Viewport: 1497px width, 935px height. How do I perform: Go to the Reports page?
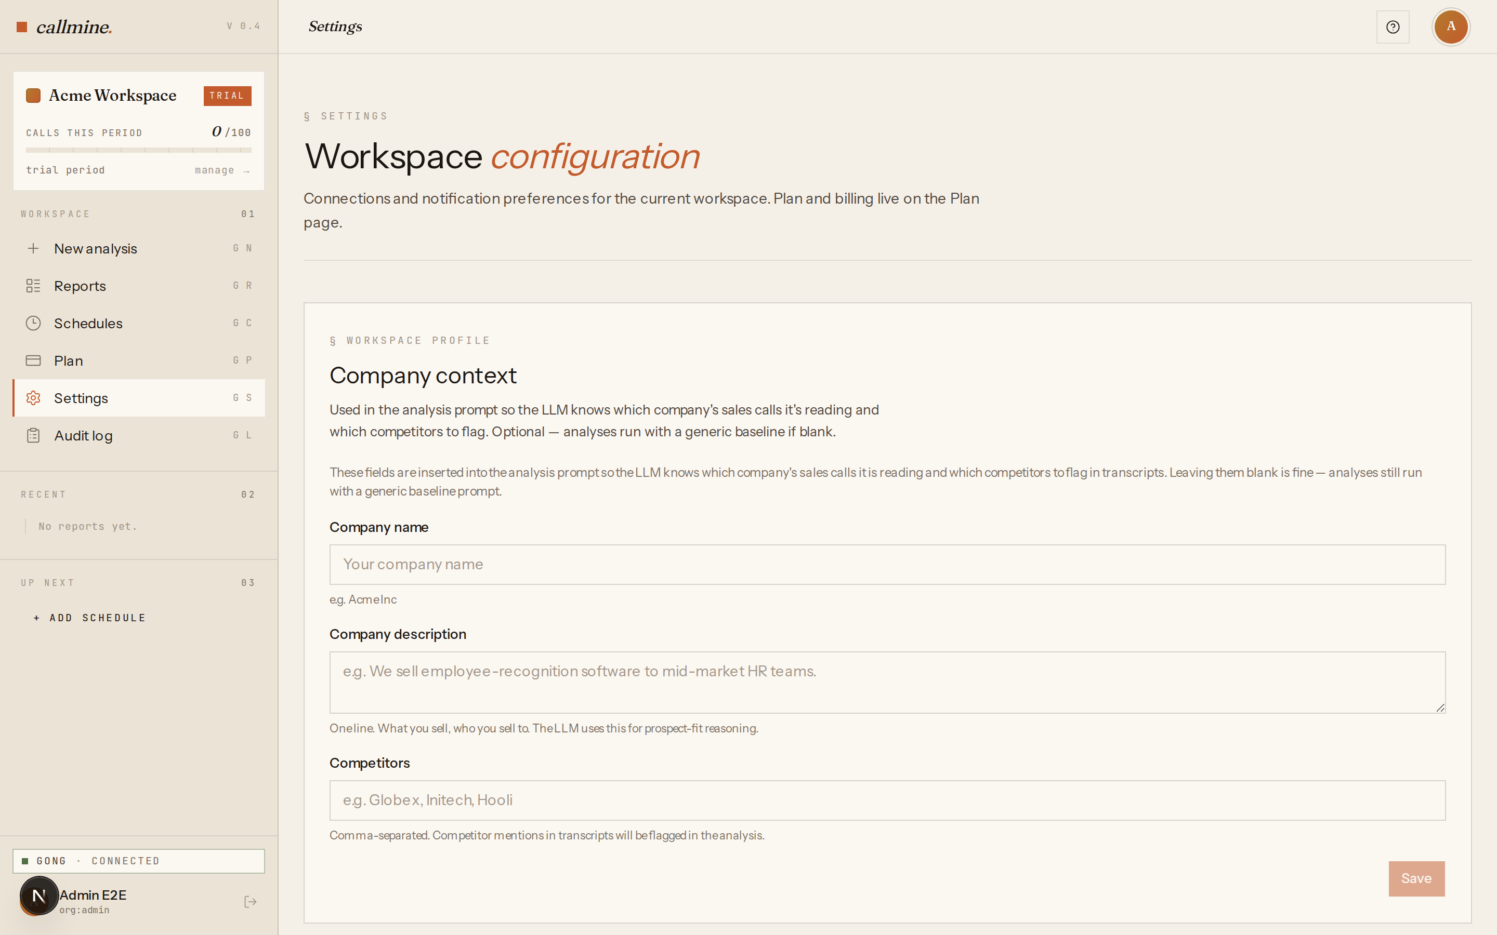click(139, 286)
